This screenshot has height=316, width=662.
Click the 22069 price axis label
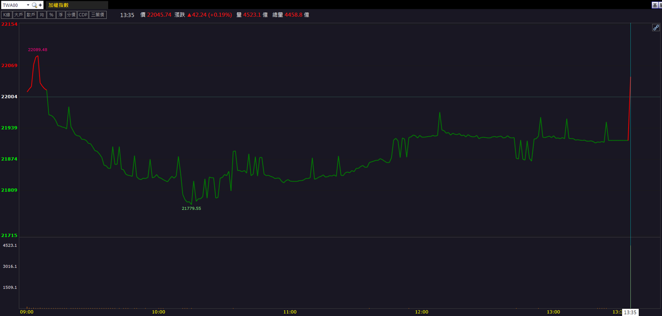tap(9, 65)
